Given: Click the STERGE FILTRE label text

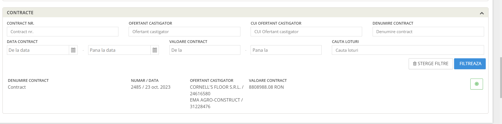Looking at the screenshot, I should click(x=433, y=64).
